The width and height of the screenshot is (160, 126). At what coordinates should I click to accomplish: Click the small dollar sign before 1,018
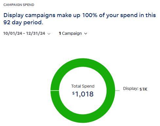[73, 93]
